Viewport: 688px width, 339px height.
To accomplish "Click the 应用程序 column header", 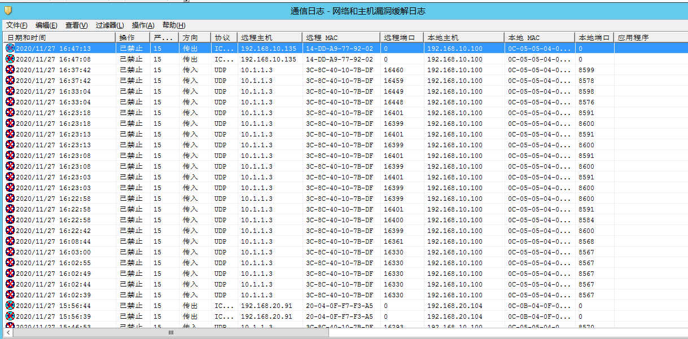I will coord(650,38).
